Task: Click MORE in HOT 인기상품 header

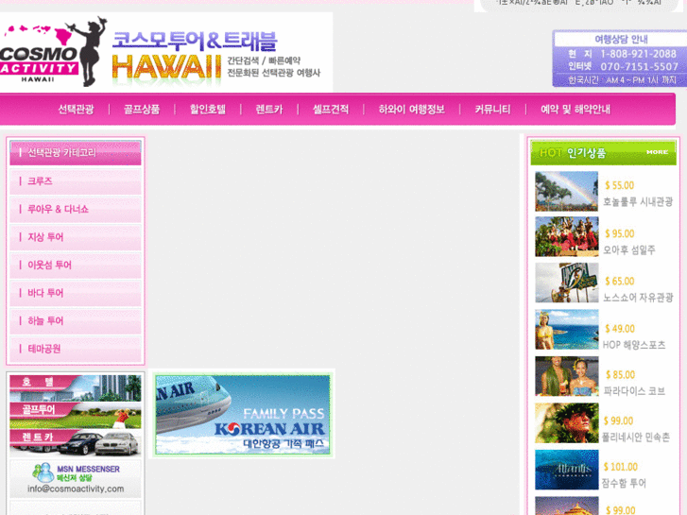Action: (657, 152)
